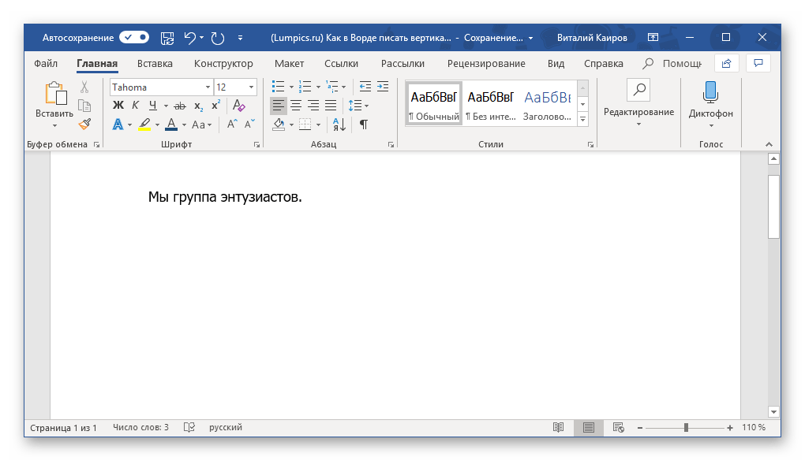Toggle the paragraph marks (¶) display
The height and width of the screenshot is (461, 805).
pos(363,125)
